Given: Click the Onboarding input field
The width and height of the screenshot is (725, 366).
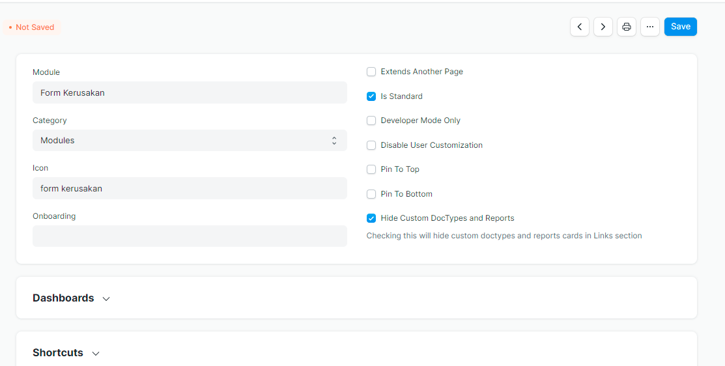Looking at the screenshot, I should [190, 236].
